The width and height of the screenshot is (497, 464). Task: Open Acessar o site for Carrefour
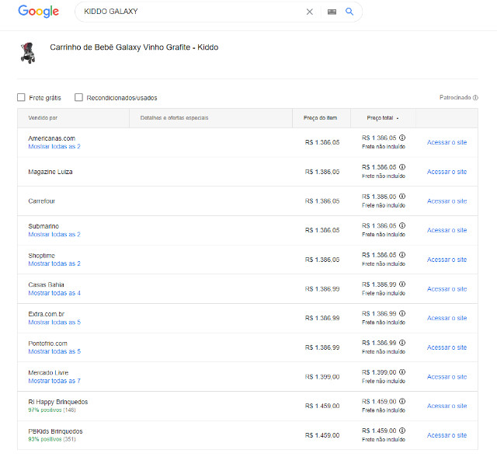click(447, 201)
